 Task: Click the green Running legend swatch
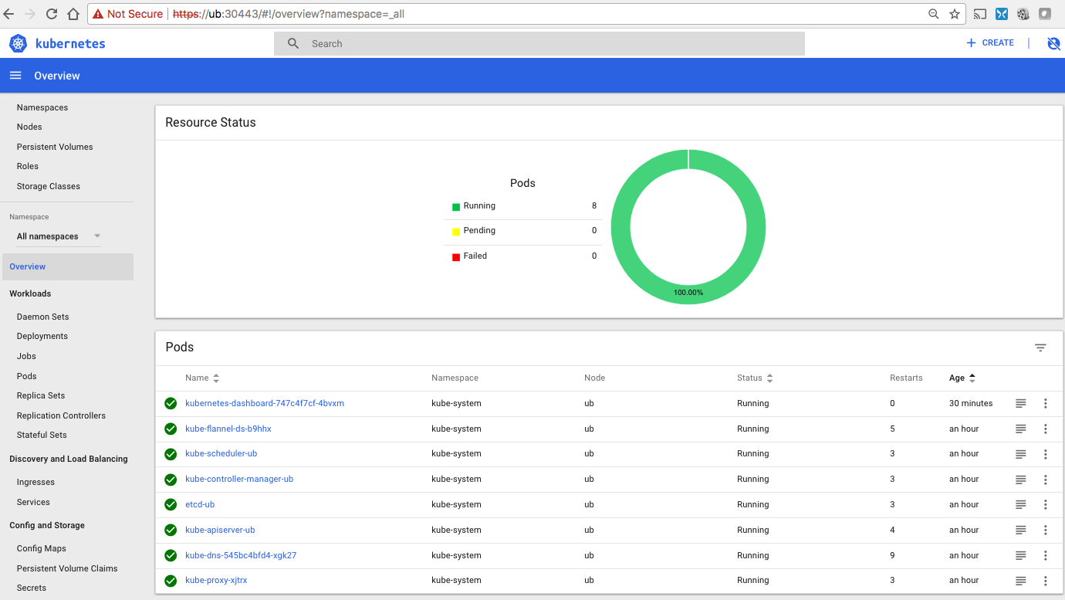pos(456,207)
